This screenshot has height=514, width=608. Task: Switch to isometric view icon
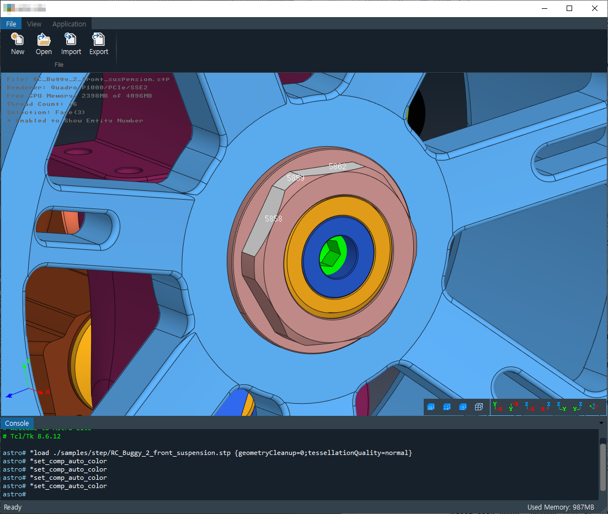click(x=594, y=406)
